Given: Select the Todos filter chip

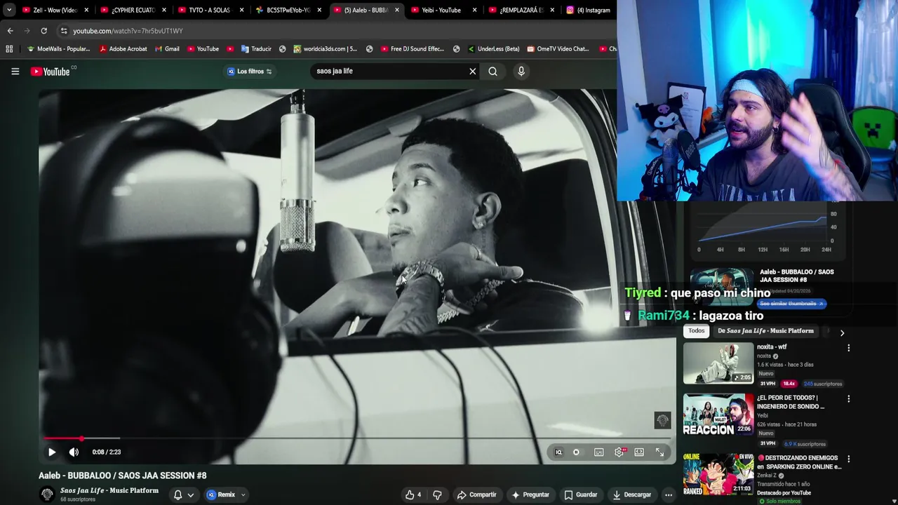Looking at the screenshot, I should [x=696, y=331].
